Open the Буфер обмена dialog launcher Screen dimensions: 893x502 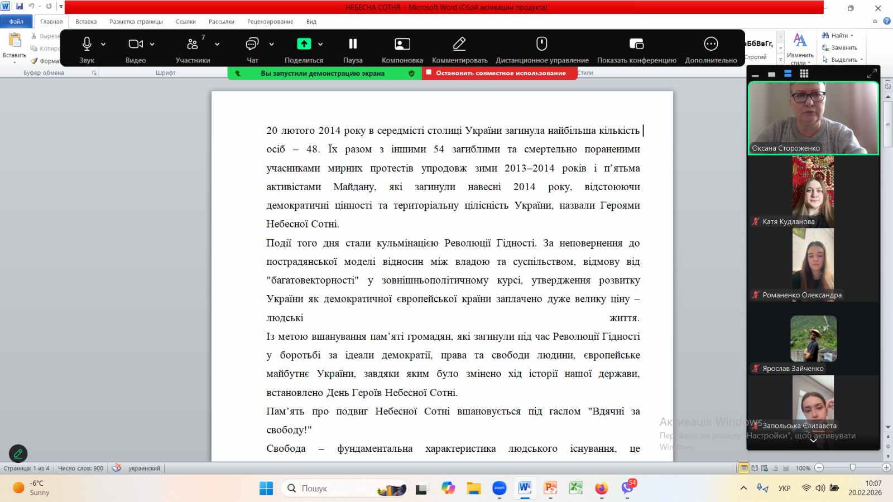(x=94, y=73)
